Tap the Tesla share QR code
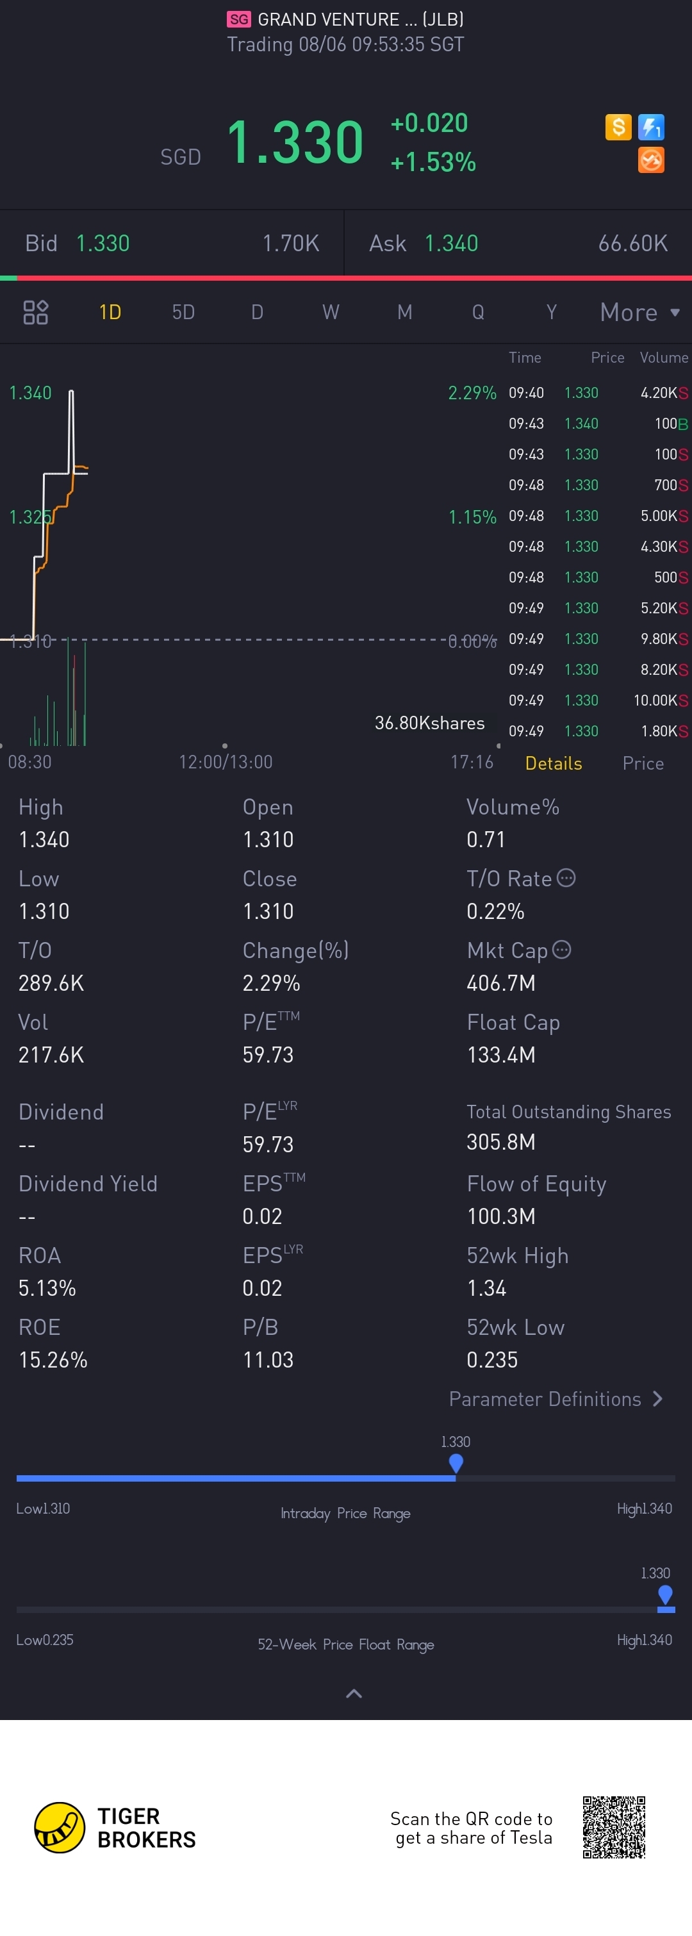 pos(614,1827)
